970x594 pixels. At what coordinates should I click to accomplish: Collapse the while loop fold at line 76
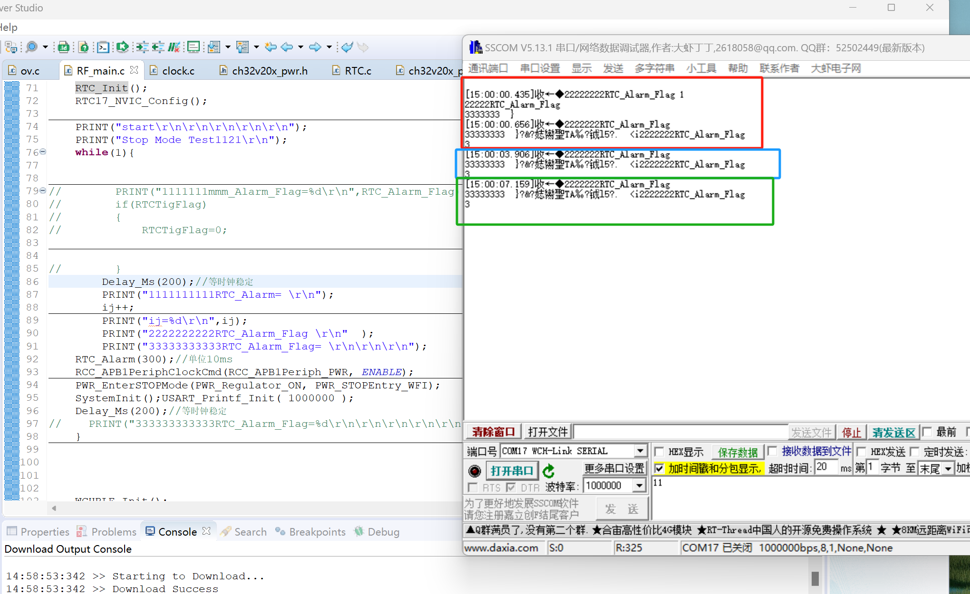pyautogui.click(x=43, y=152)
